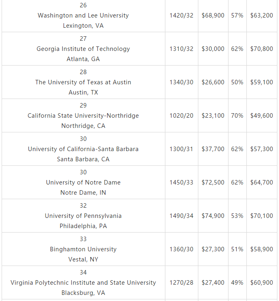The image size is (279, 301).
Task: Select California State University-Northridge entry
Action: 83,116
